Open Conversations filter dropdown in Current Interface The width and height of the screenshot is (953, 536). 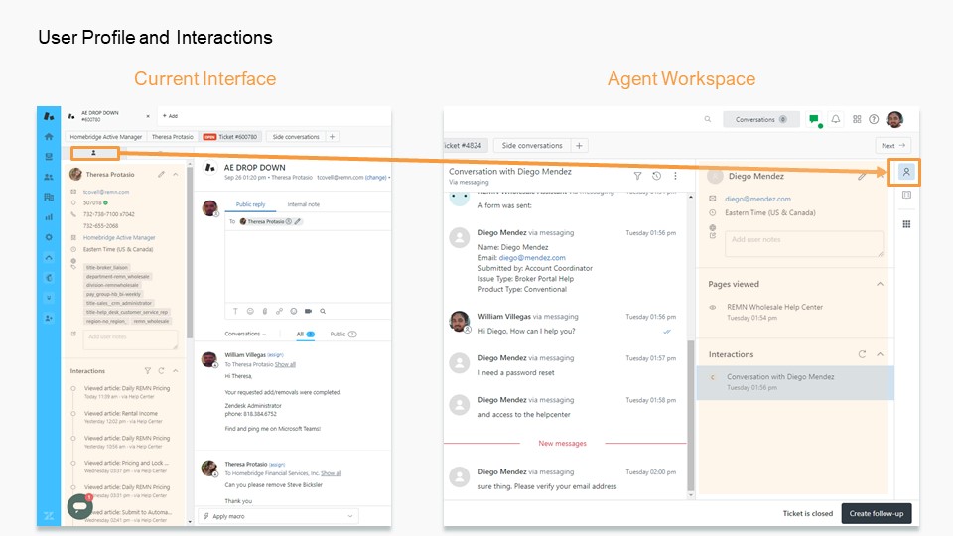pyautogui.click(x=245, y=334)
